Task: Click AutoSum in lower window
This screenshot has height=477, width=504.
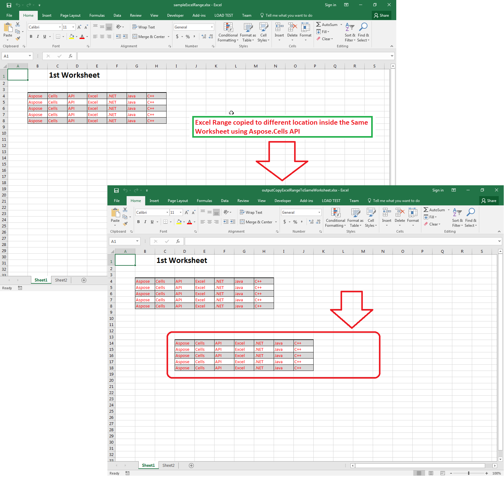Action: tap(434, 210)
